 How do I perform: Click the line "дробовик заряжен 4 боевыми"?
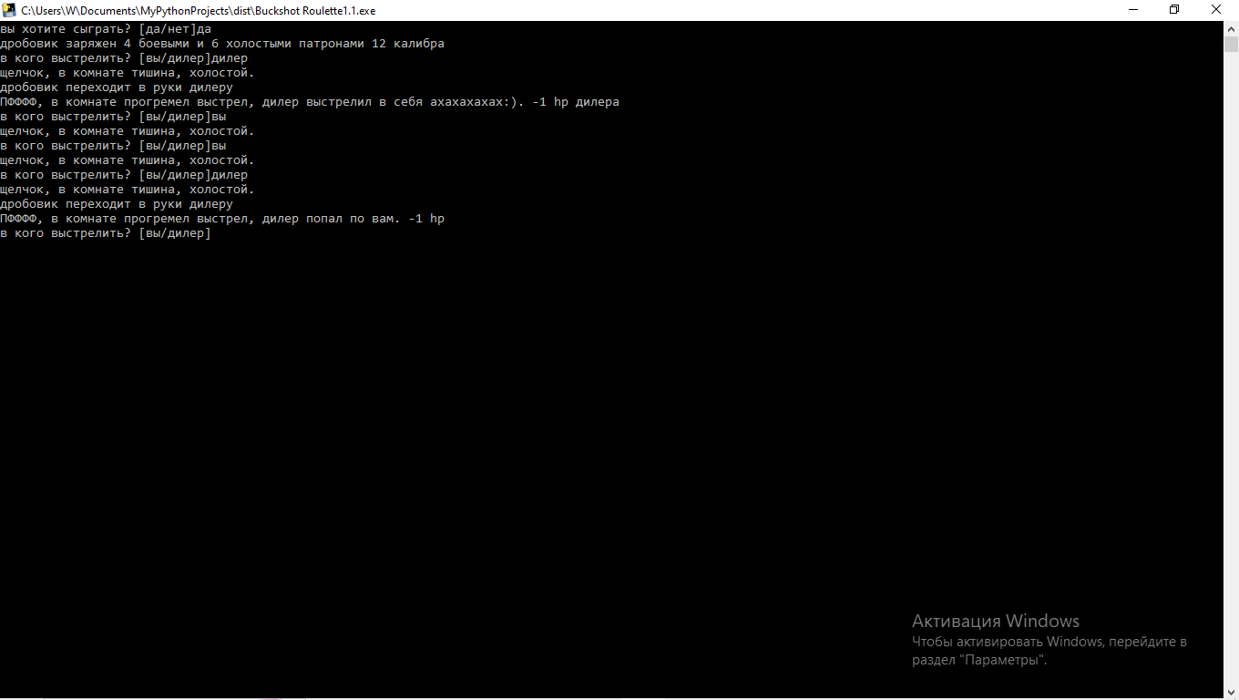click(222, 44)
